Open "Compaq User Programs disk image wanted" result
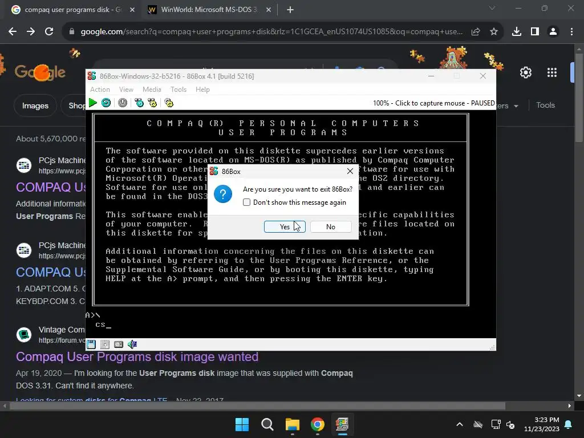 click(x=137, y=357)
